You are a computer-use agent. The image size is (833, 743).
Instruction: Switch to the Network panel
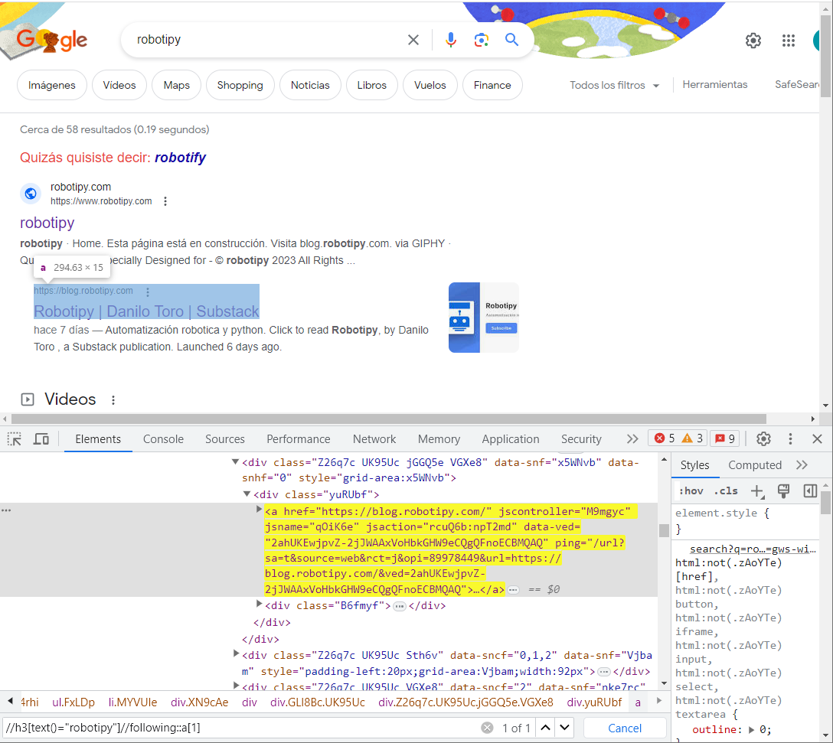[374, 438]
